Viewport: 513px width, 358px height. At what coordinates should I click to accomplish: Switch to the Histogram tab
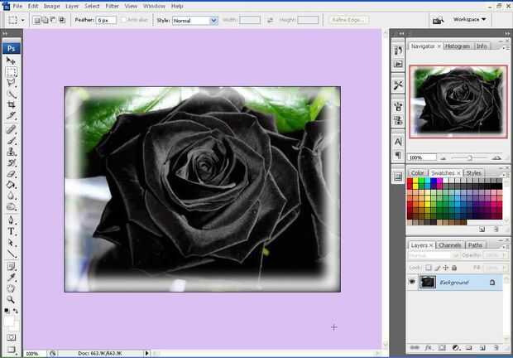[458, 46]
